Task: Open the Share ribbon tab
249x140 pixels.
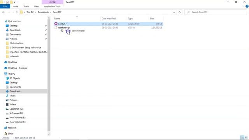Action: point(26,6)
